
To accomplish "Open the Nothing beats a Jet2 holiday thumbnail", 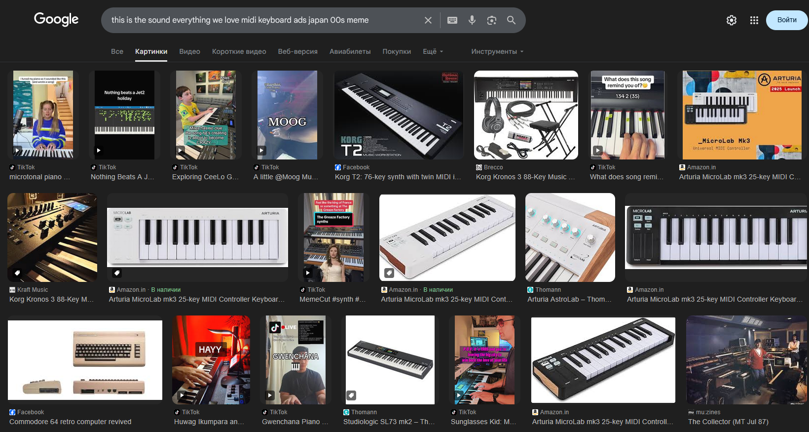I will point(124,115).
